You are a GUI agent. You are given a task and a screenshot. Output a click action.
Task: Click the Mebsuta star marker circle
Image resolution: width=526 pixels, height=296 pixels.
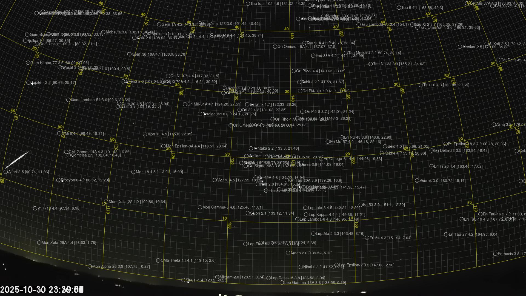103,32
